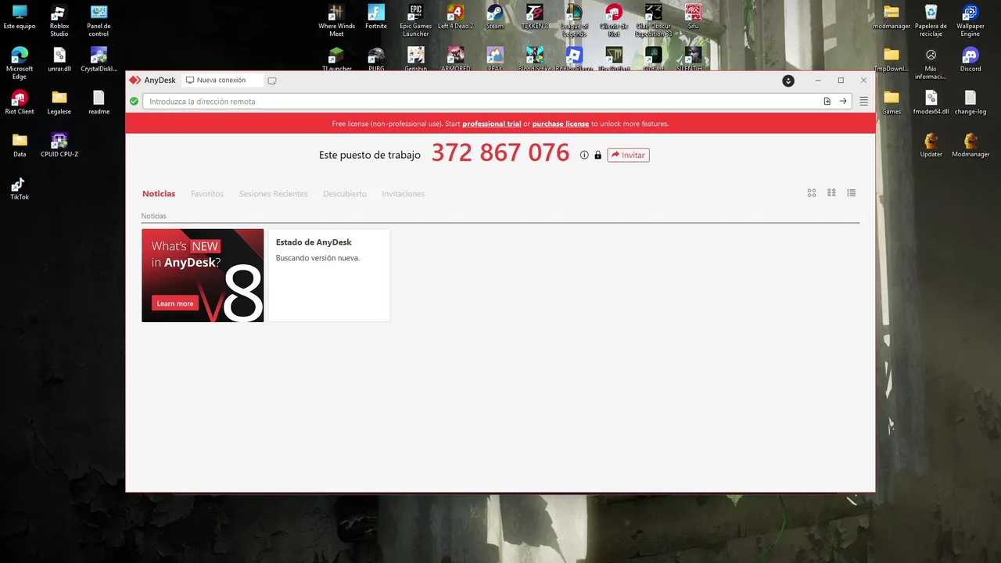Switch to small tiles view
Image resolution: width=1001 pixels, height=563 pixels.
click(x=831, y=193)
